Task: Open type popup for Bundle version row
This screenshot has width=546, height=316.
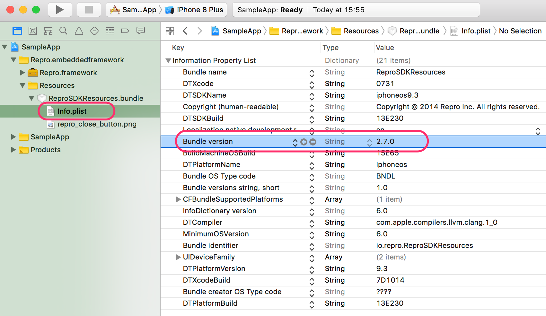Action: (x=370, y=143)
